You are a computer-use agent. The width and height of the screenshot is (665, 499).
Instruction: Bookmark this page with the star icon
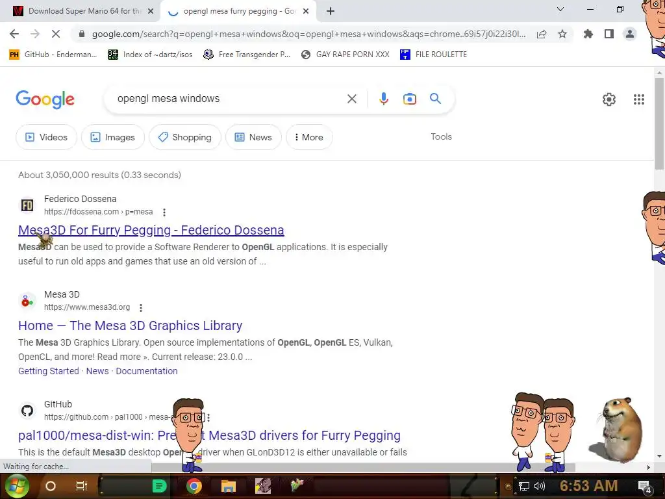(562, 34)
